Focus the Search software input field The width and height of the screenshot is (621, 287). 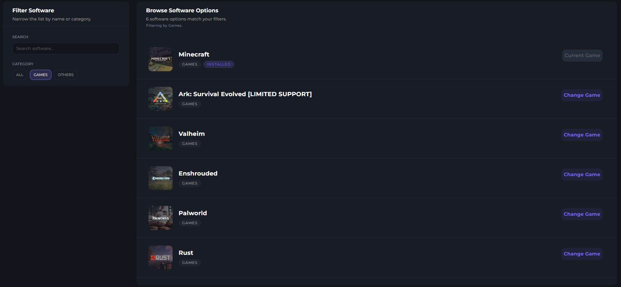click(x=66, y=48)
